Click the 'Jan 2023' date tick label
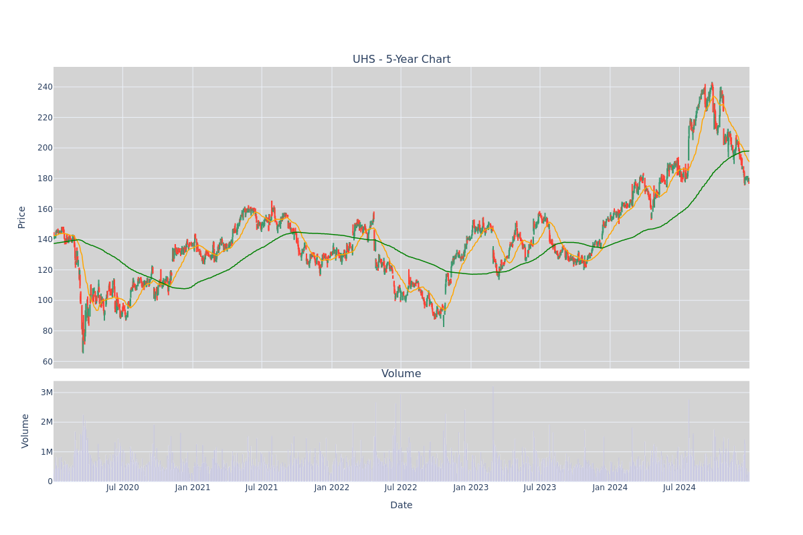The height and width of the screenshot is (535, 803). click(x=471, y=488)
